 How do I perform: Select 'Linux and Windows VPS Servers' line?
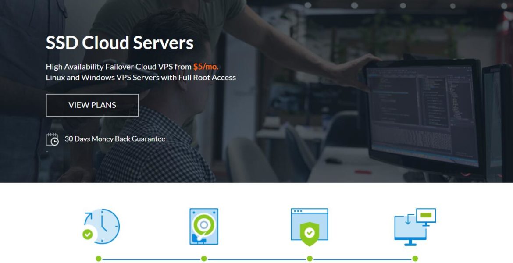point(141,78)
